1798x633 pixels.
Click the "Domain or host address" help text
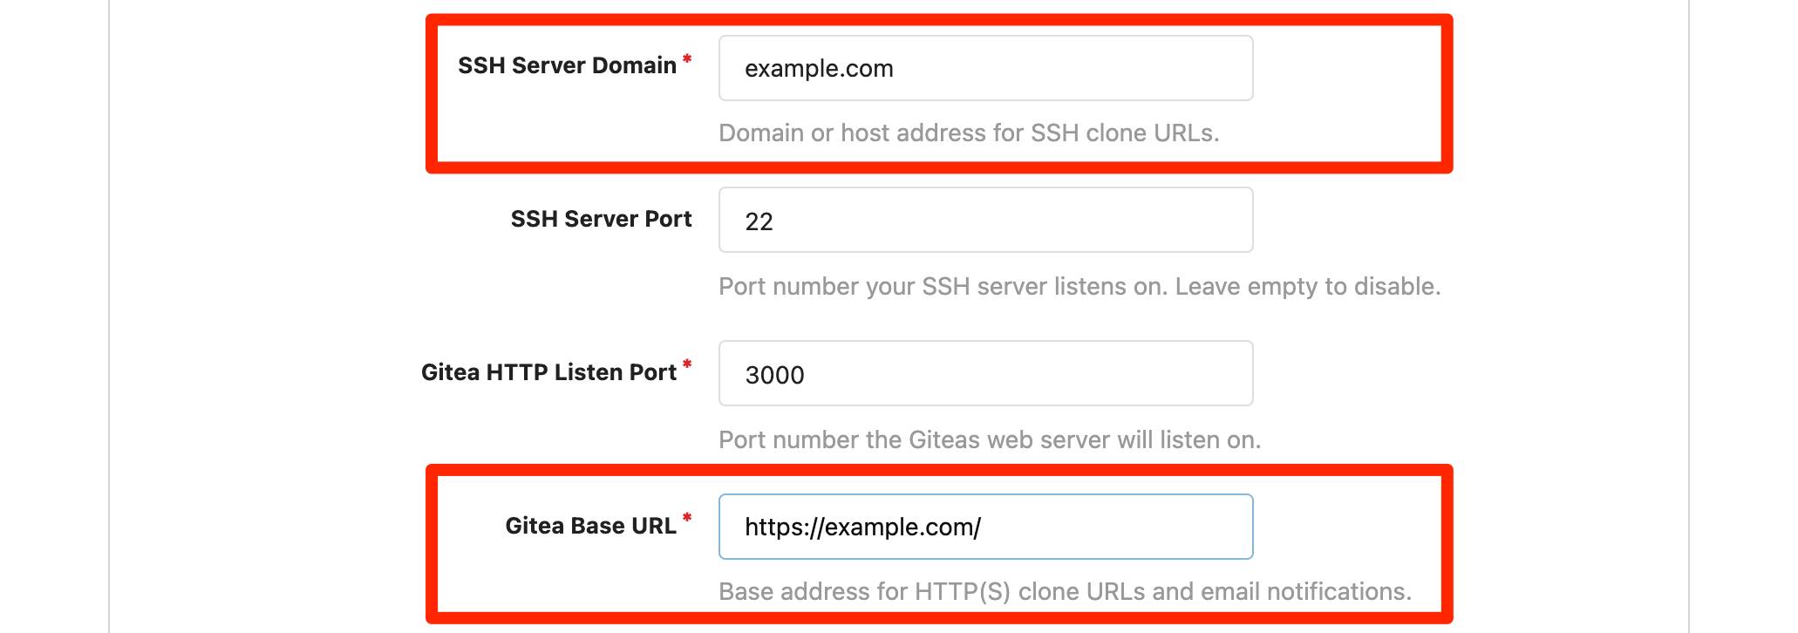tap(968, 133)
